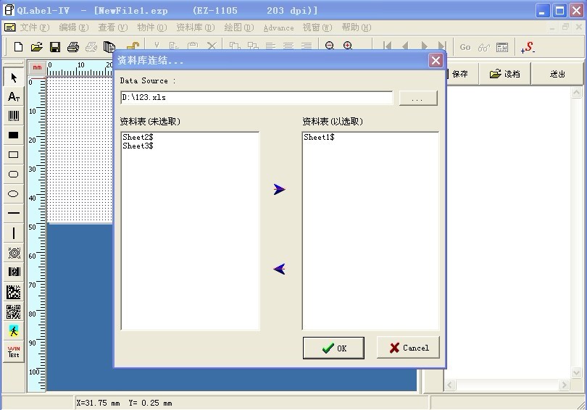Open the Advance menu

(x=278, y=28)
